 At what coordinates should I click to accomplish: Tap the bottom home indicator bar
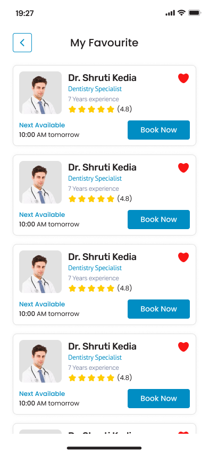click(x=104, y=448)
